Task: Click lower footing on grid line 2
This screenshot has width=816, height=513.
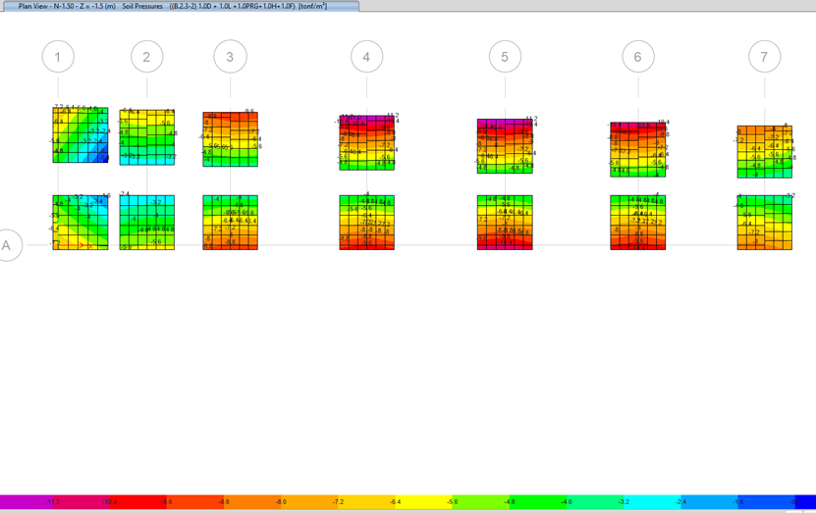Action: coord(147,222)
